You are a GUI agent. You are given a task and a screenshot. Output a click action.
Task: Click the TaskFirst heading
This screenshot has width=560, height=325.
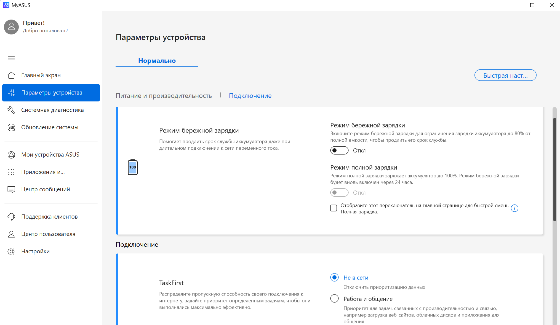pos(171,283)
